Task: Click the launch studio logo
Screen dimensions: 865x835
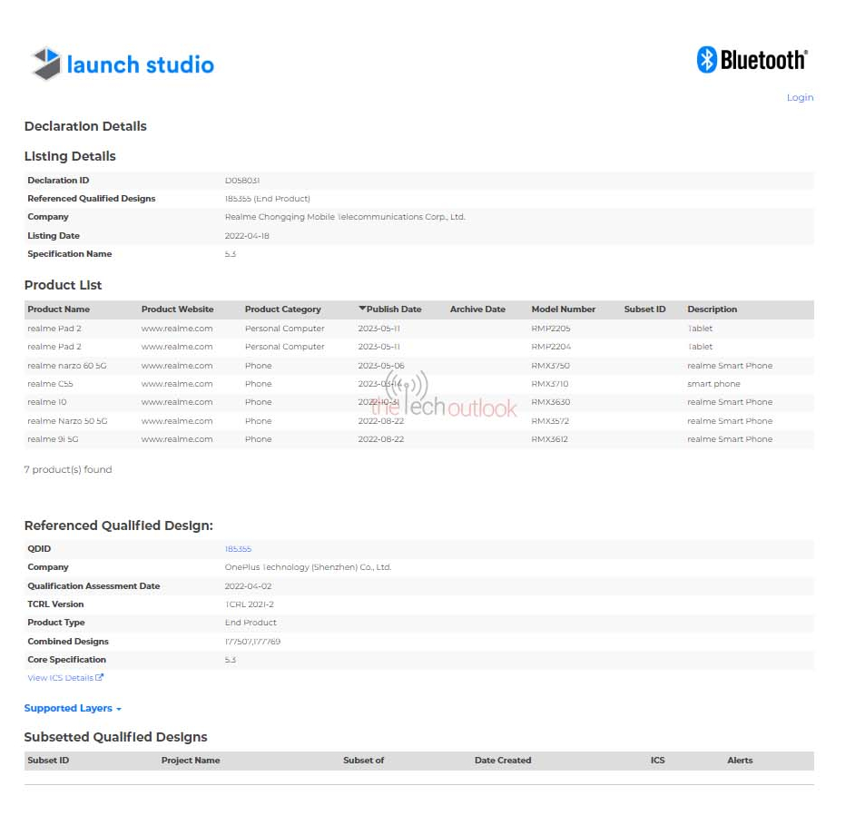Action: click(123, 64)
